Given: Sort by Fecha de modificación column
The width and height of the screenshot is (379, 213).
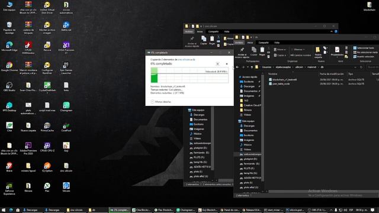Looking at the screenshot, I should pos(332,74).
